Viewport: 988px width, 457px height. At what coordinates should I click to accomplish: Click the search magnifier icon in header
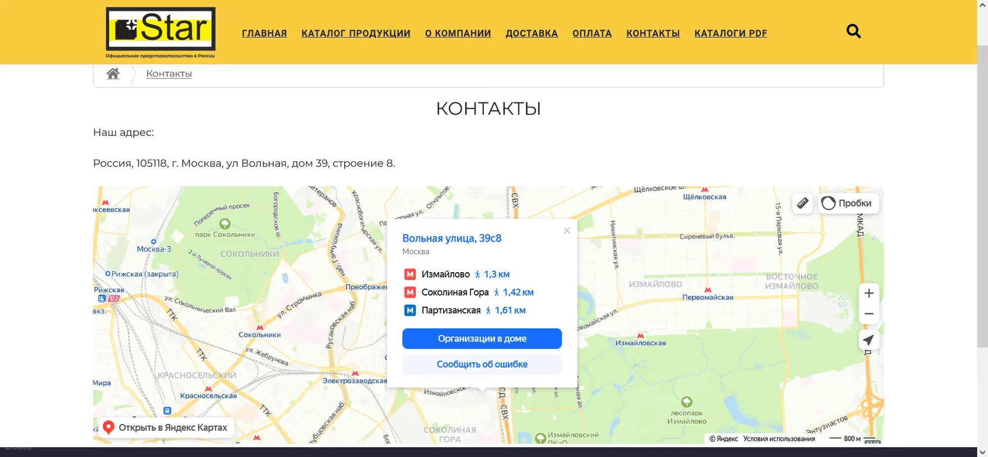click(x=853, y=32)
